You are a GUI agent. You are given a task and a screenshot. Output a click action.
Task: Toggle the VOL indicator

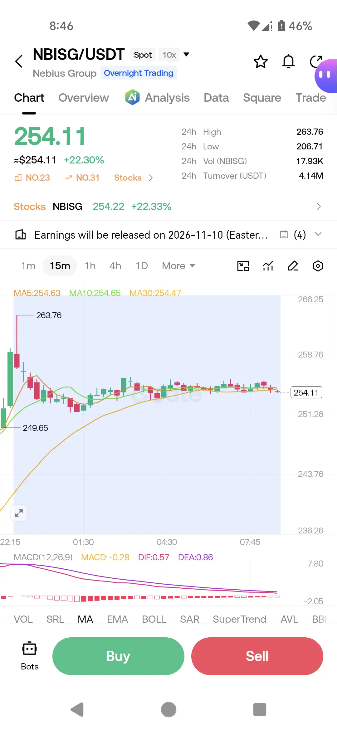(23, 619)
